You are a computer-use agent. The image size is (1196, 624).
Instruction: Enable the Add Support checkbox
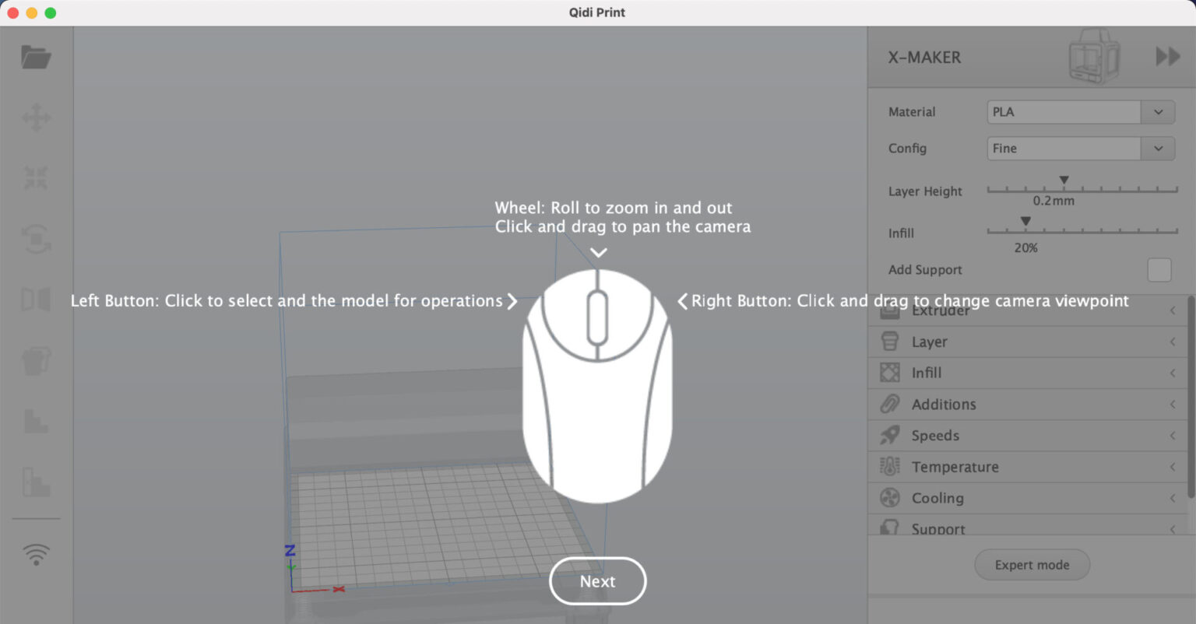click(x=1159, y=270)
